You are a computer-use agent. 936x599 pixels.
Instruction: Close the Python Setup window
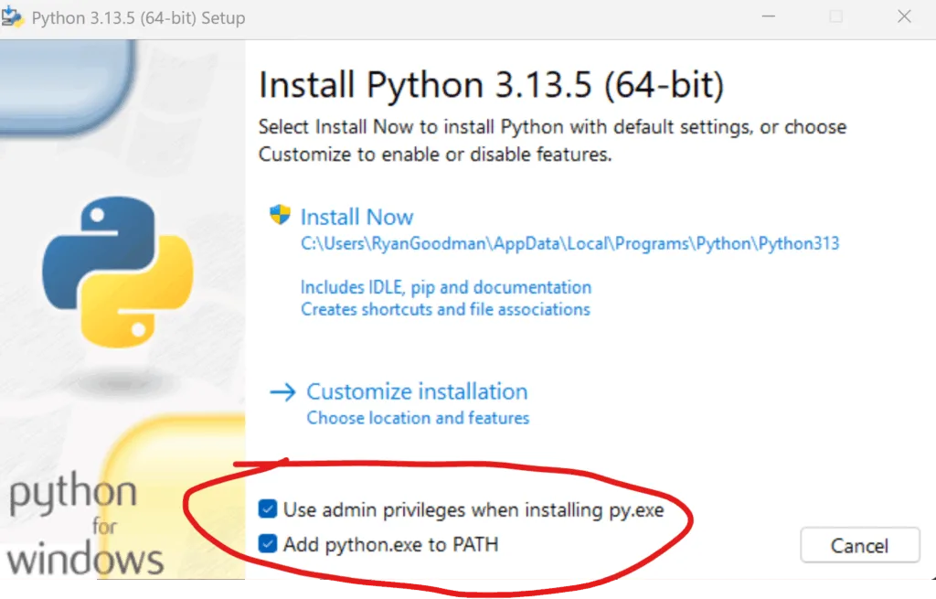pyautogui.click(x=904, y=16)
